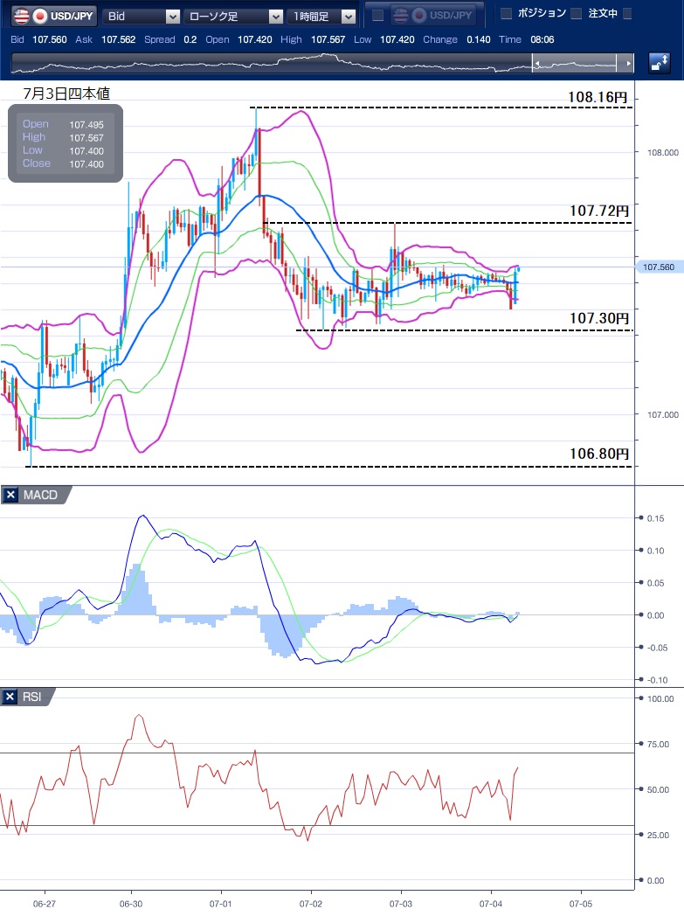
Task: Click the Open/High/Low/Close info box
Action: click(x=66, y=144)
